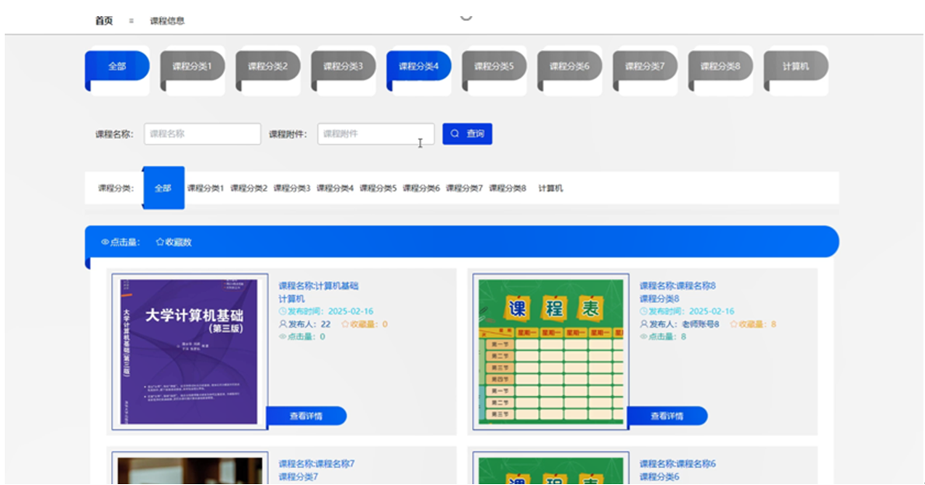Select the blue 课程分类4 ribbon tab
This screenshot has width=925, height=485.
419,67
